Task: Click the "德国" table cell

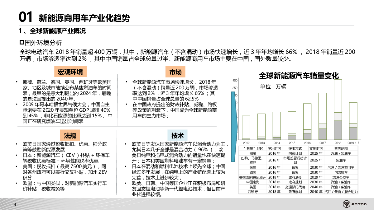Action: pos(253,172)
